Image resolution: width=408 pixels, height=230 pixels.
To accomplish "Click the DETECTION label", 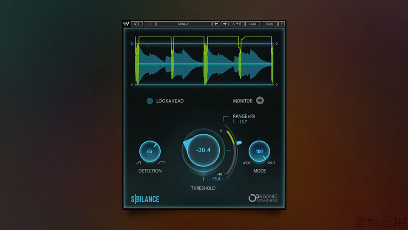I will click(x=150, y=171).
